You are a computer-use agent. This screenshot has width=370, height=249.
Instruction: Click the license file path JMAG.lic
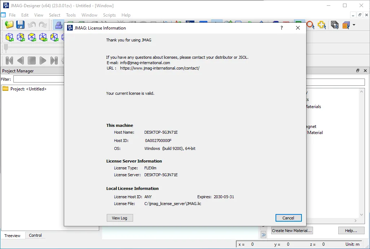(x=173, y=204)
